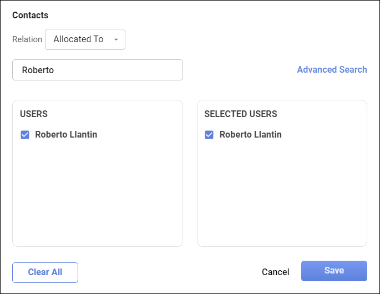The width and height of the screenshot is (380, 294).
Task: Click the blank area left of Cancel
Action: pos(166,272)
